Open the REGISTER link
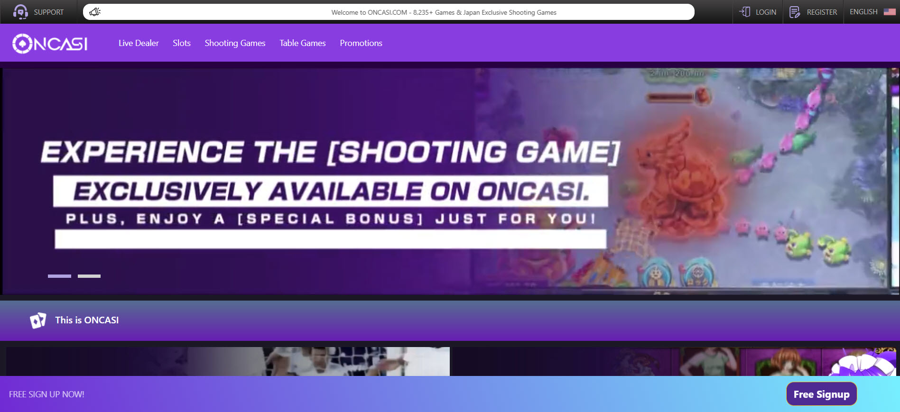900x412 pixels. pos(822,12)
